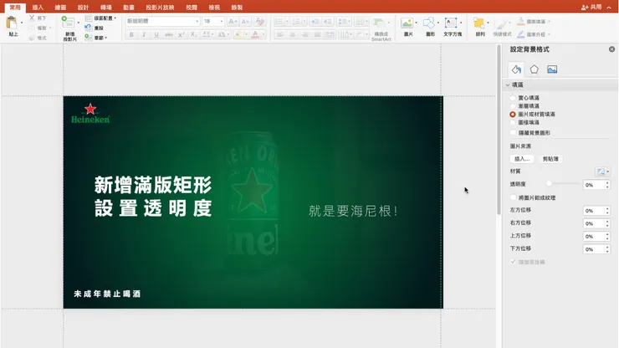
Task: Open the font size dropdown
Action: 222,21
